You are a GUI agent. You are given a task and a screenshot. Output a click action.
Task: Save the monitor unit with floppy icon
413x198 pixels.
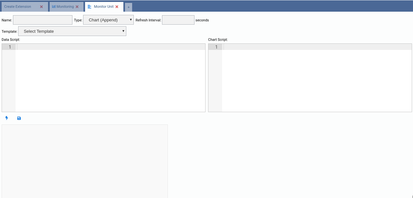[19, 118]
